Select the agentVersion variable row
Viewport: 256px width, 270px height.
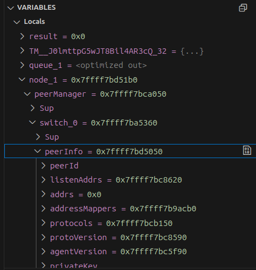[x=130, y=252]
